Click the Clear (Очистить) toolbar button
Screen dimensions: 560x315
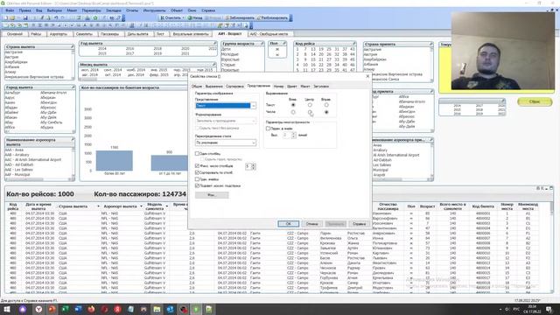coord(171,17)
